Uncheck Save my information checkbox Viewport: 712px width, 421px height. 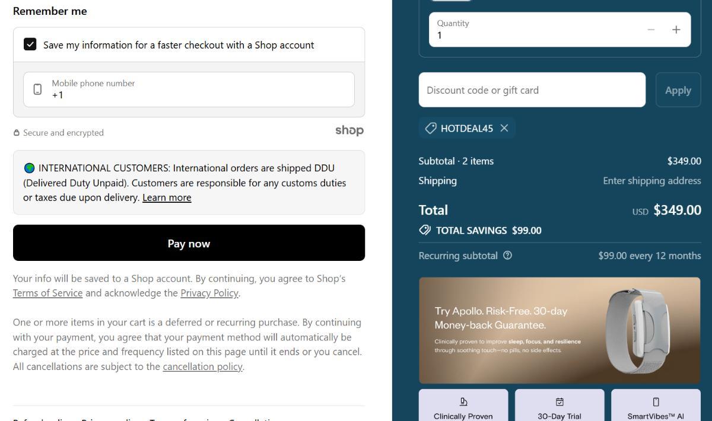(30, 44)
